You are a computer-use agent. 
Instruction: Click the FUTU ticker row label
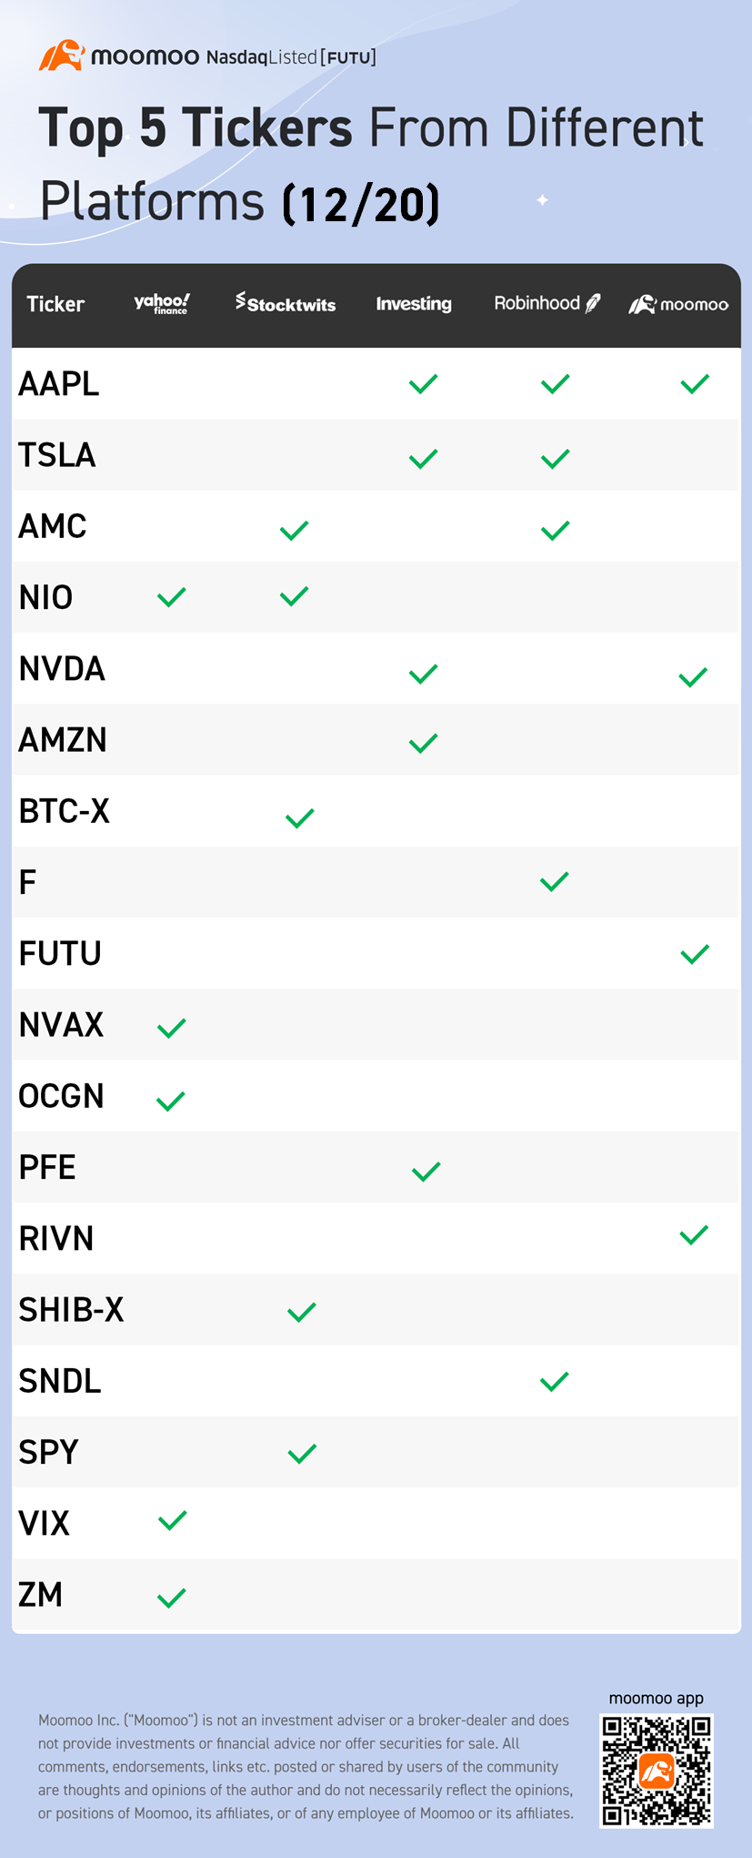pyautogui.click(x=60, y=954)
